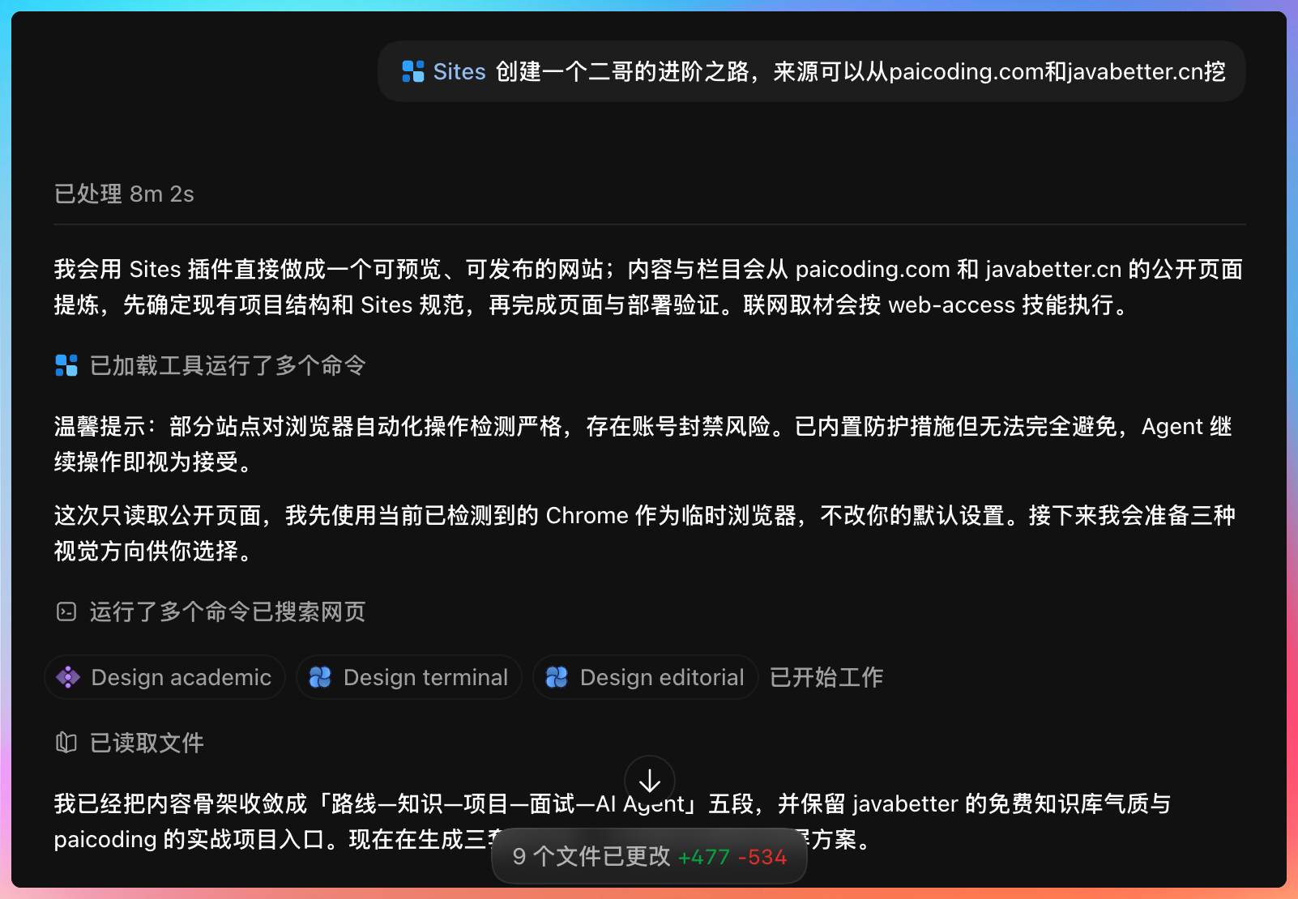Expand the 已处理 8m 2s processing summary

click(x=124, y=194)
